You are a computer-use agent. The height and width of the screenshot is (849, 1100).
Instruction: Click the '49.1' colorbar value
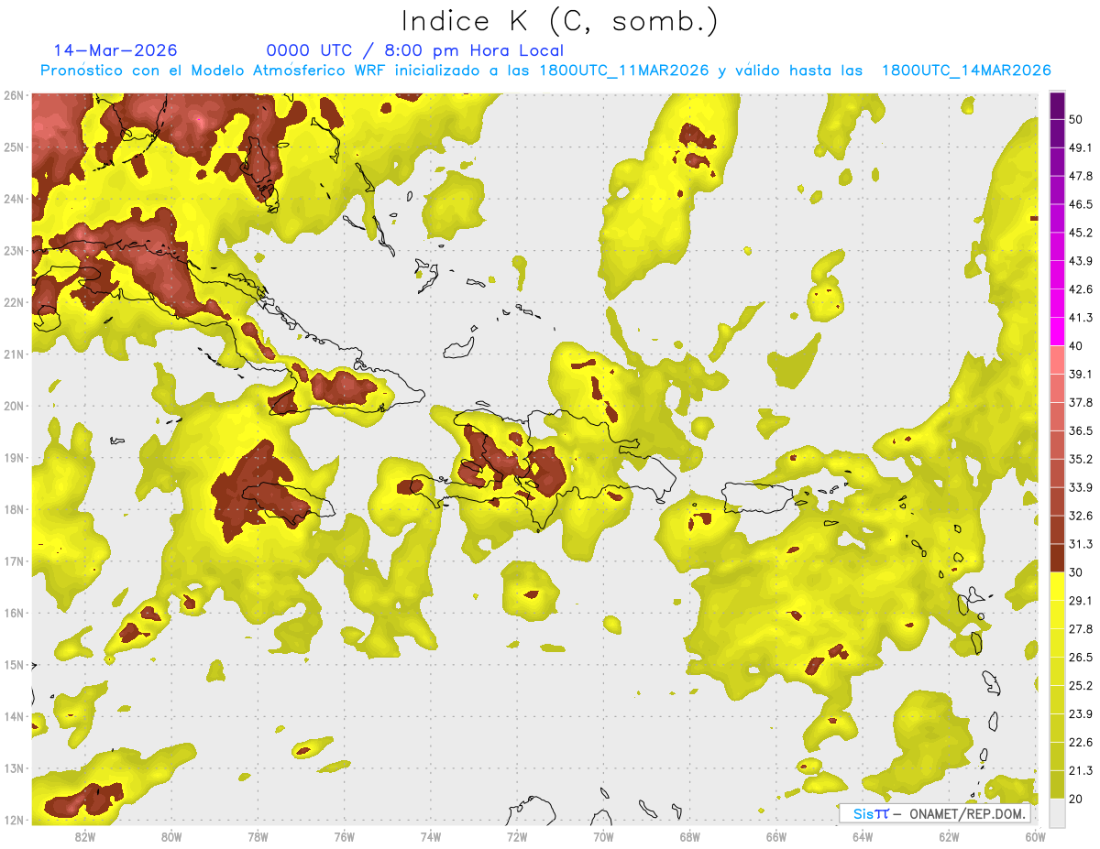pos(1081,147)
